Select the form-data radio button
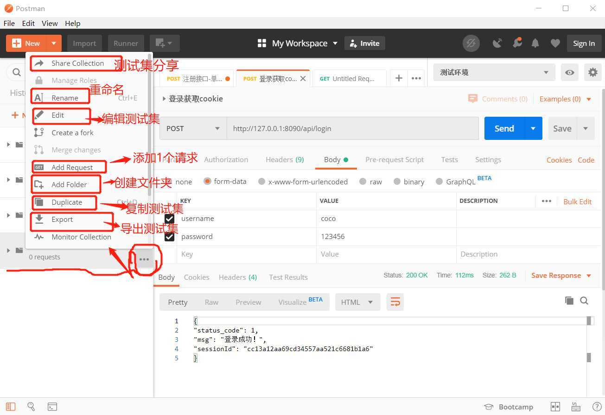 (x=207, y=182)
